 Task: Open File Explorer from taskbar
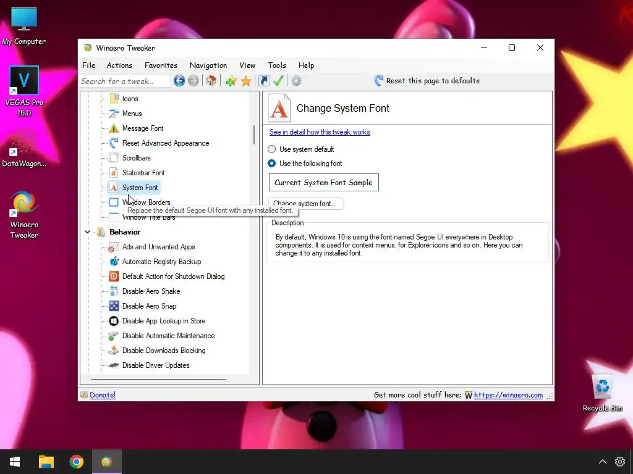[x=46, y=462]
